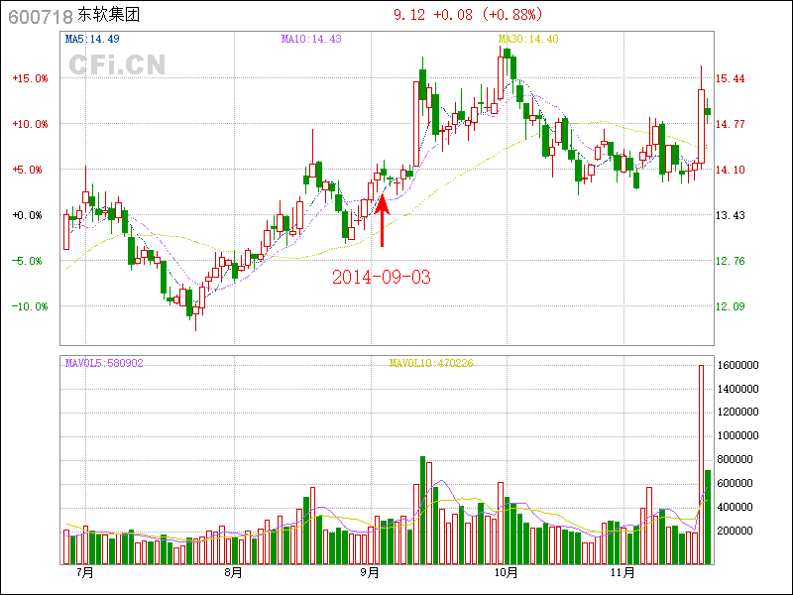Click the CFi.CN watermark logo

[x=116, y=64]
